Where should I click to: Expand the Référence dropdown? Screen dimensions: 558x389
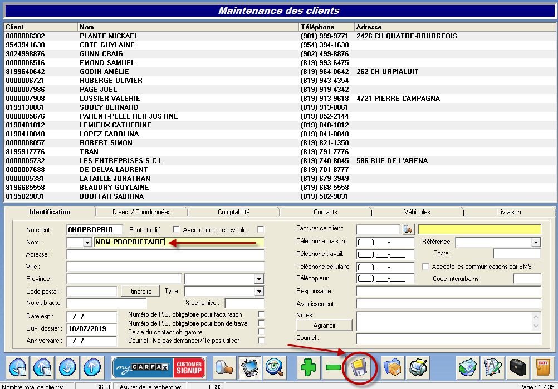(536, 242)
